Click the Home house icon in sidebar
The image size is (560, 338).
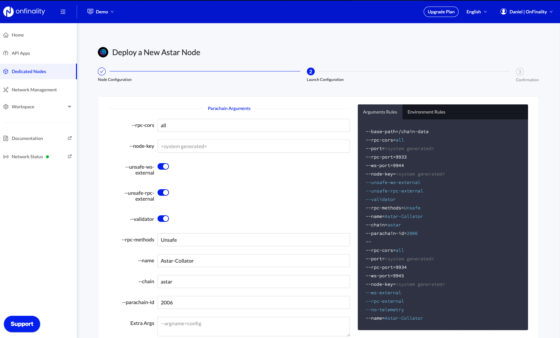(x=6, y=35)
